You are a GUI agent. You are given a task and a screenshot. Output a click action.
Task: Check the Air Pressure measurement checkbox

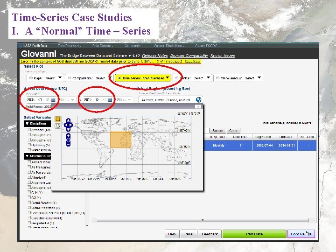pyautogui.click(x=29, y=167)
